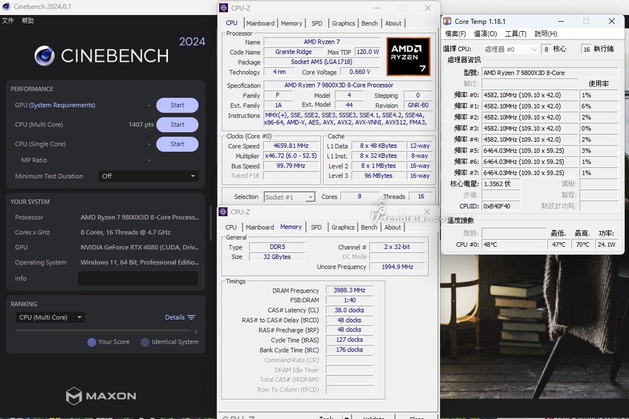Open Core Temp 工具(T) menu
Viewport: 629px width, 419px height.
[x=516, y=34]
